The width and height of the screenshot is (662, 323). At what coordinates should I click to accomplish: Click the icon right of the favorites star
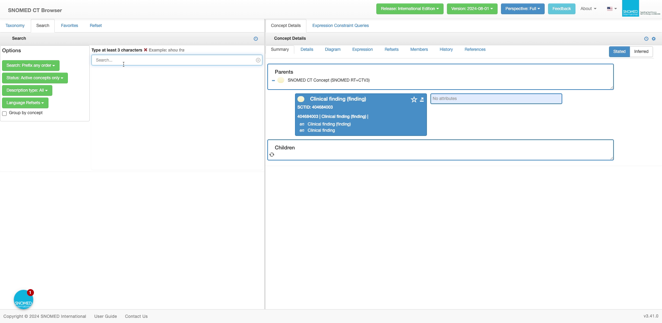click(422, 100)
